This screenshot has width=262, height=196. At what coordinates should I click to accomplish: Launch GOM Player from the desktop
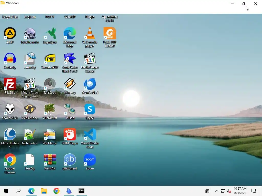coord(70,137)
